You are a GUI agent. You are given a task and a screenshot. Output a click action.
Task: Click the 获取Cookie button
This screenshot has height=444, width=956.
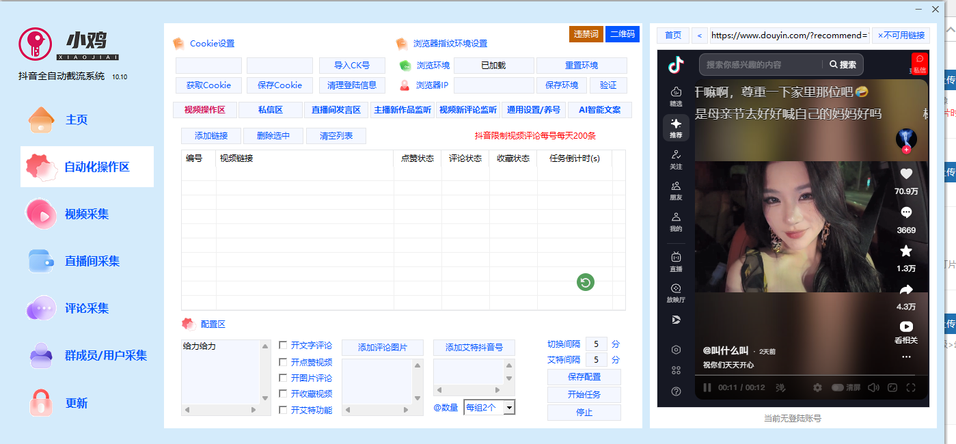[x=208, y=85]
